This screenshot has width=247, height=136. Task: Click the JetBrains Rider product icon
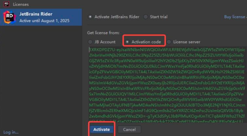[10, 17]
